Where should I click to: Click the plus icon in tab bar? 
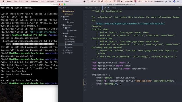tap(179, 8)
